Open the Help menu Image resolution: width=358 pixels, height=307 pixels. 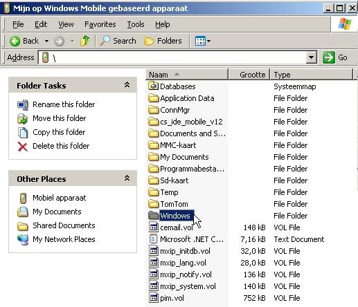point(163,24)
